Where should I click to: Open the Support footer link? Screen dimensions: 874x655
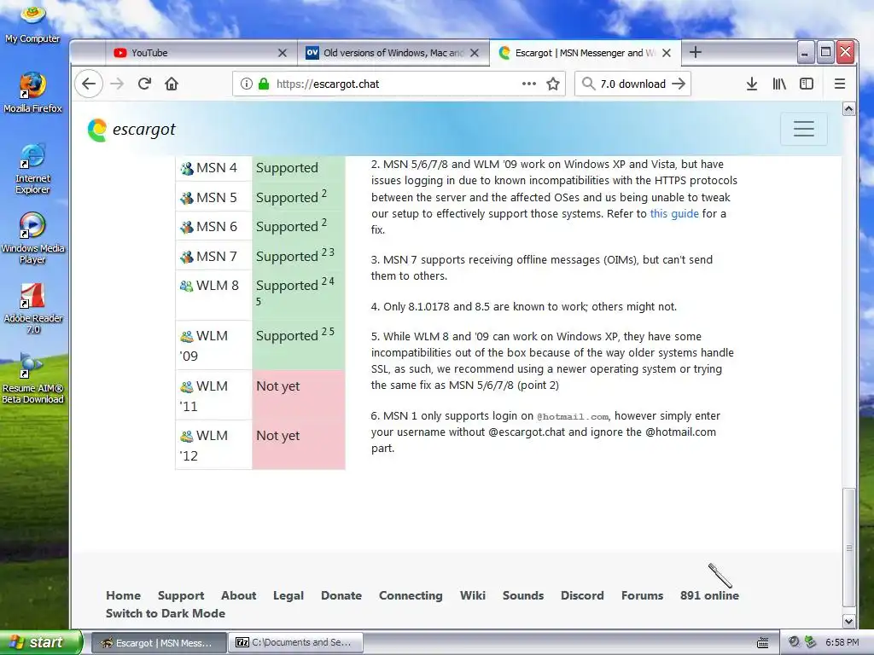point(181,595)
